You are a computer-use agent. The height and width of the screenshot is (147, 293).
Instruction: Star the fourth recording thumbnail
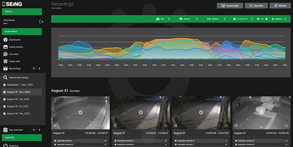pyautogui.click(x=286, y=126)
